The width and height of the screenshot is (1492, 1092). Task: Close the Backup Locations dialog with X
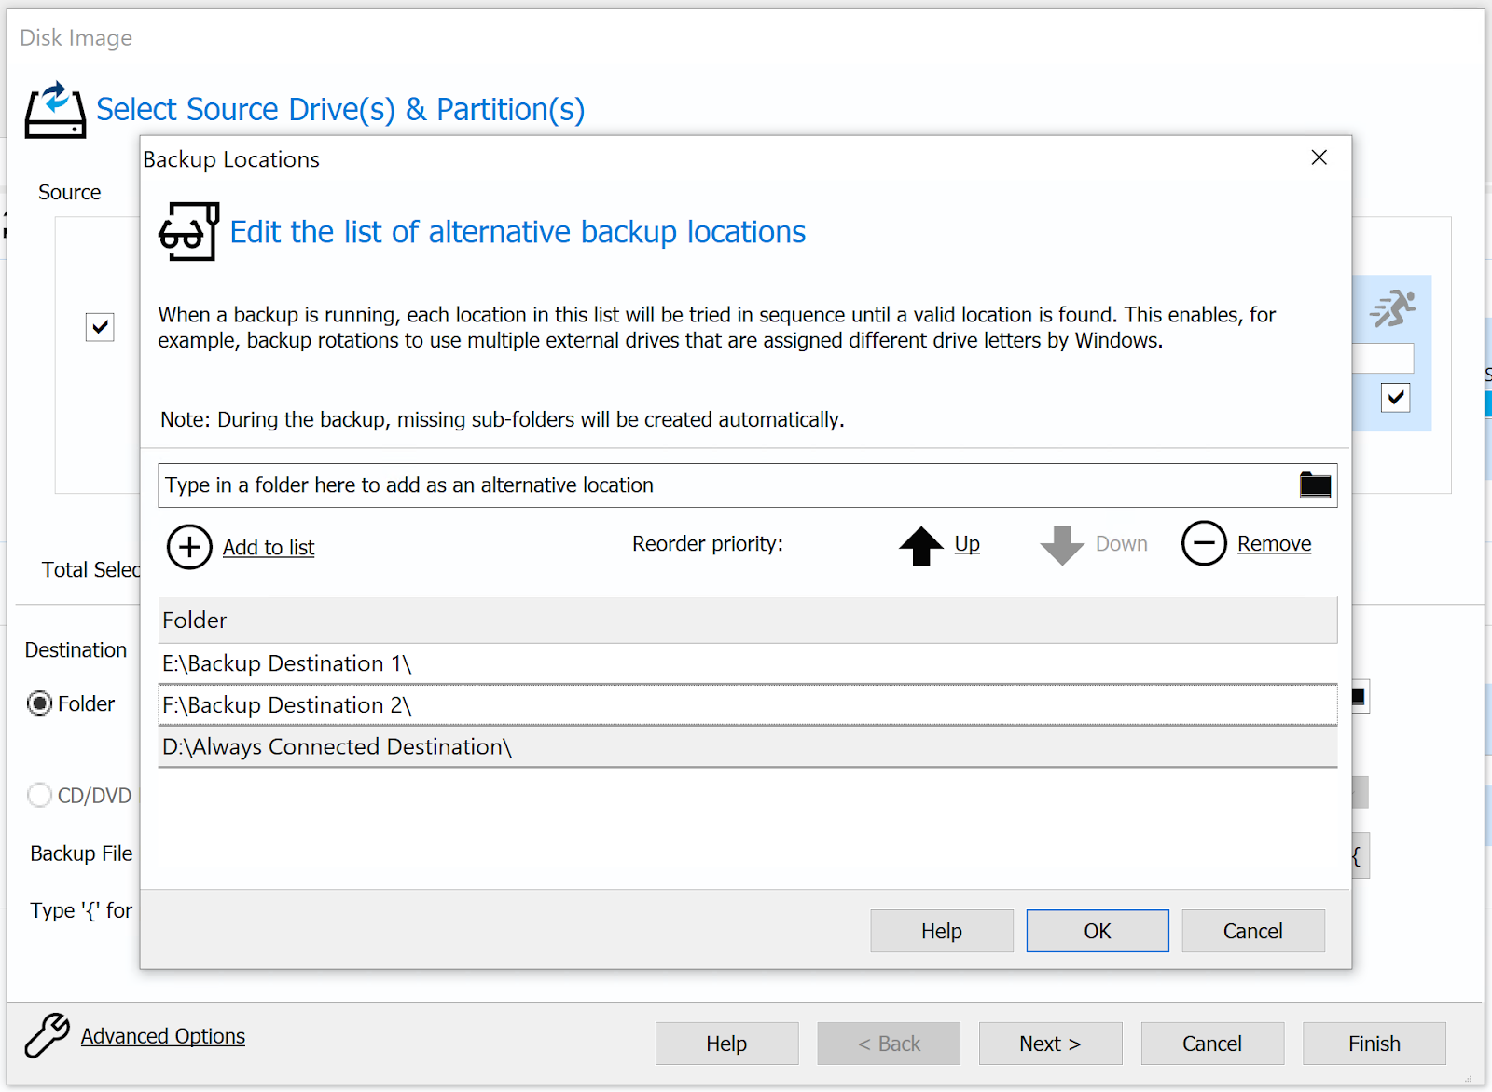click(x=1319, y=157)
